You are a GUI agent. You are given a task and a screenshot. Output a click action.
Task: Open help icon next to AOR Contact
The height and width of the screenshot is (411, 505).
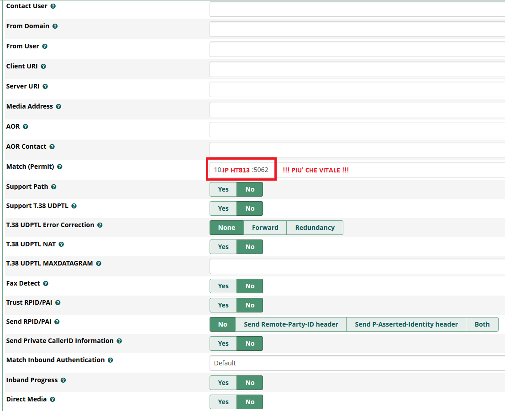coord(52,147)
